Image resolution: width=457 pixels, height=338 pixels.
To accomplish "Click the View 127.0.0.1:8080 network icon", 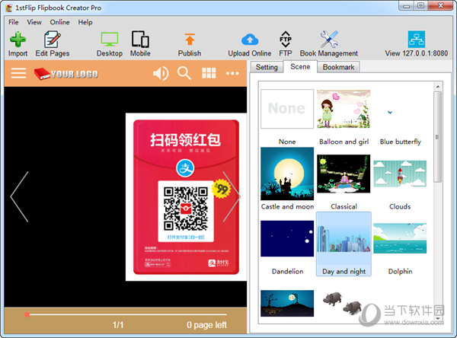I will pos(417,40).
